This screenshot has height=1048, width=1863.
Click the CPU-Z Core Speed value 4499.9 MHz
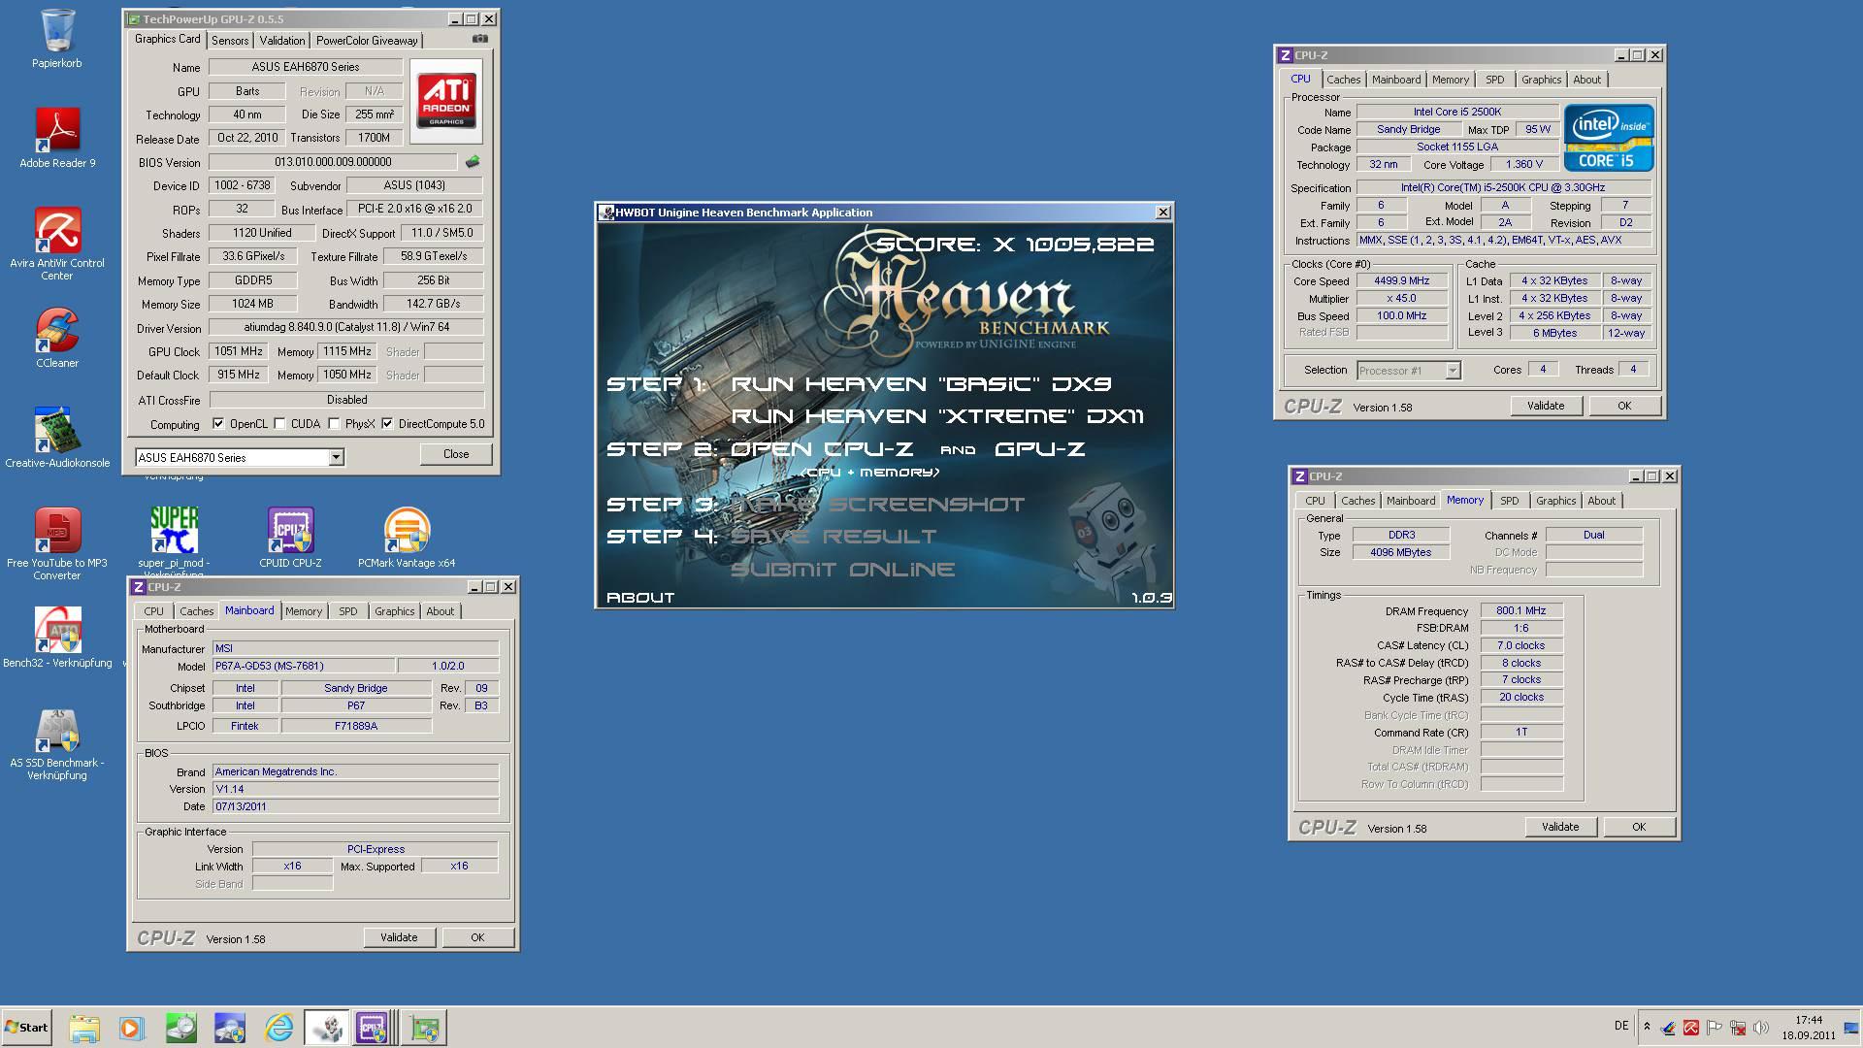[x=1402, y=280]
